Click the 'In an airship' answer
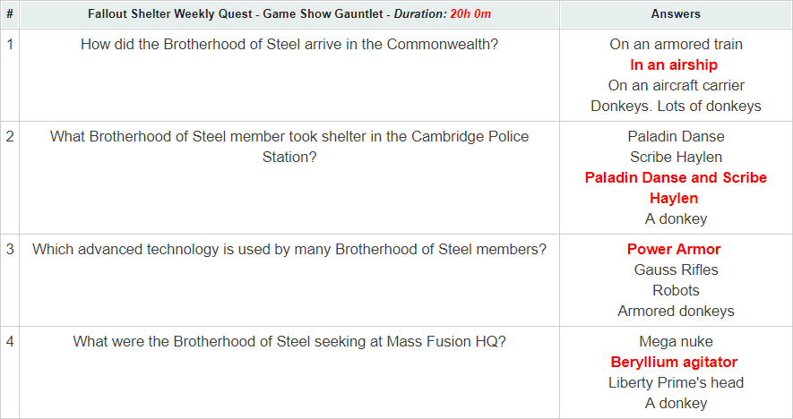Image resolution: width=793 pixels, height=419 pixels. coord(676,64)
